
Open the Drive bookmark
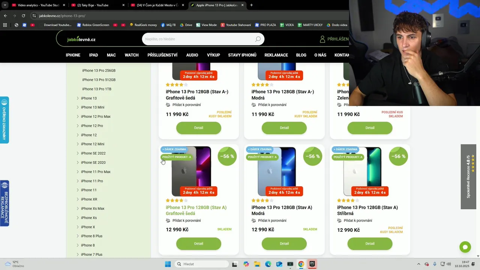[186, 25]
